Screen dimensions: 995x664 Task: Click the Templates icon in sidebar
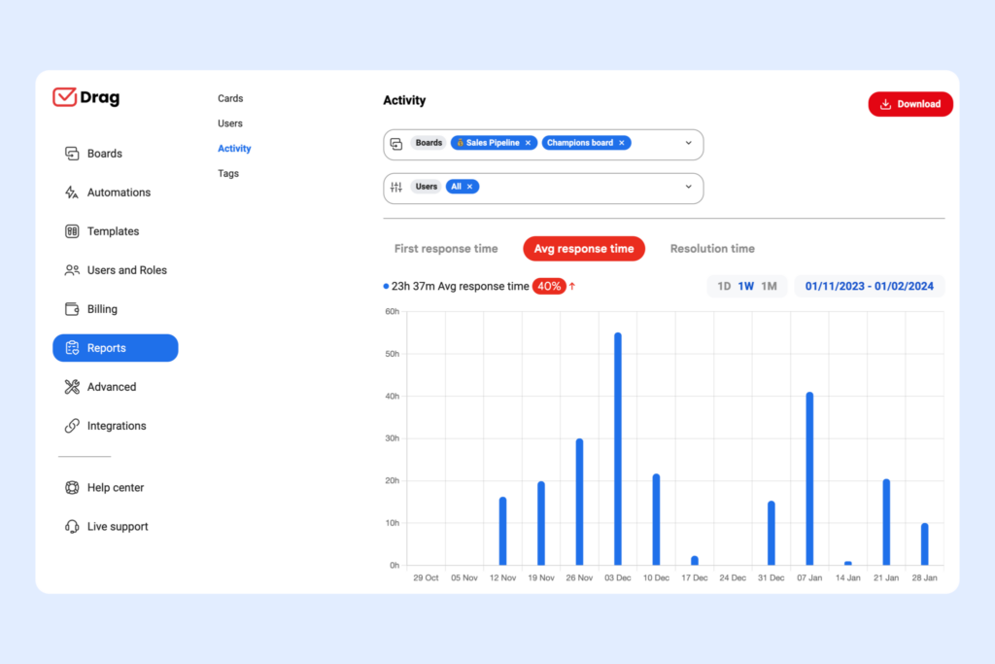coord(72,231)
